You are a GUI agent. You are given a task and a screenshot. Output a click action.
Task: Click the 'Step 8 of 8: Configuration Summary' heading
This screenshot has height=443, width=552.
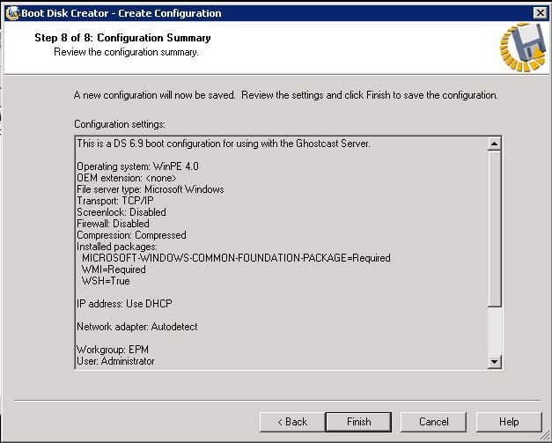[x=122, y=38]
